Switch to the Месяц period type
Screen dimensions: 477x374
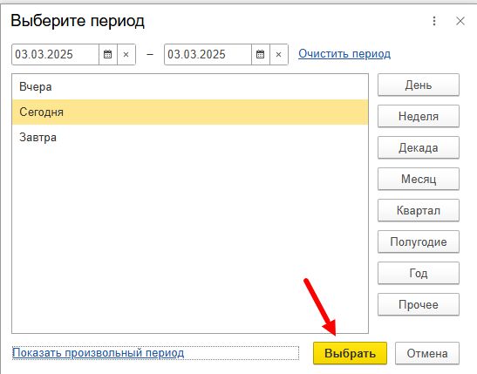coord(419,179)
